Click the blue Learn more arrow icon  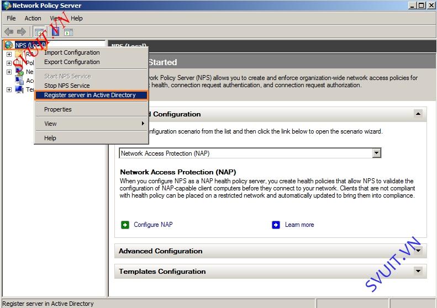tap(276, 225)
